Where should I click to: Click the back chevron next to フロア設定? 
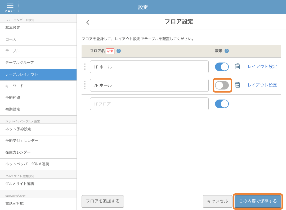pos(88,22)
